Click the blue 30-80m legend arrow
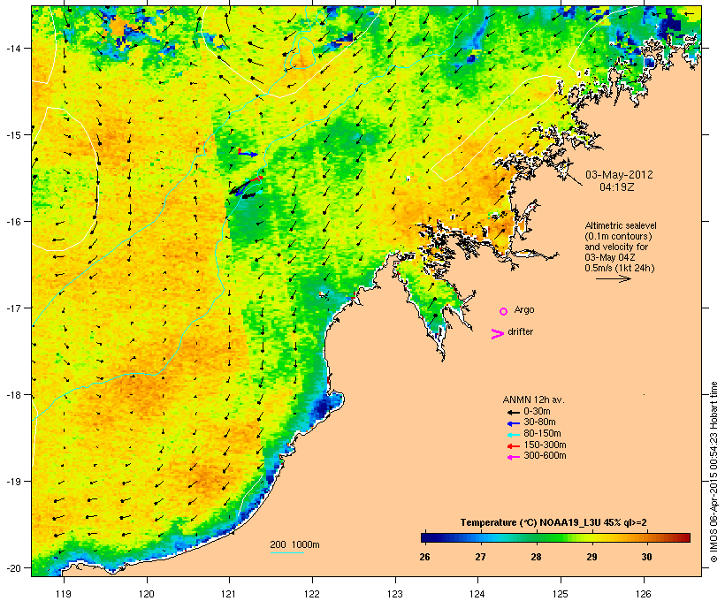This screenshot has height=601, width=725. 513,423
